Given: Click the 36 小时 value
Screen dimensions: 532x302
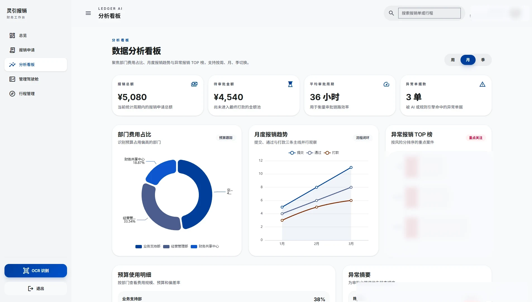Looking at the screenshot, I should (x=325, y=97).
